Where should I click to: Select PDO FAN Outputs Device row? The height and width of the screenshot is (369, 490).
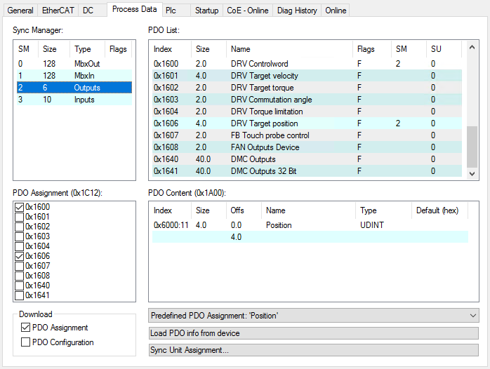(x=307, y=147)
